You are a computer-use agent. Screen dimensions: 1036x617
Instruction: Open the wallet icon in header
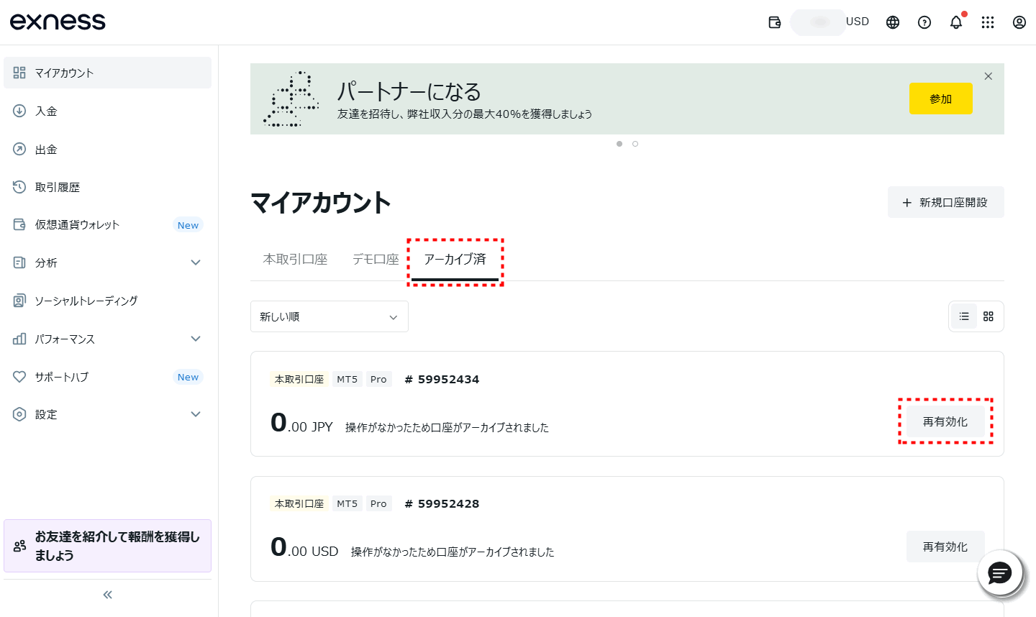774,22
